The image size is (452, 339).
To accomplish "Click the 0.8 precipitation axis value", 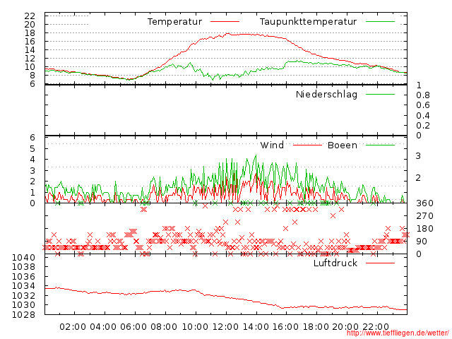I will tap(423, 95).
